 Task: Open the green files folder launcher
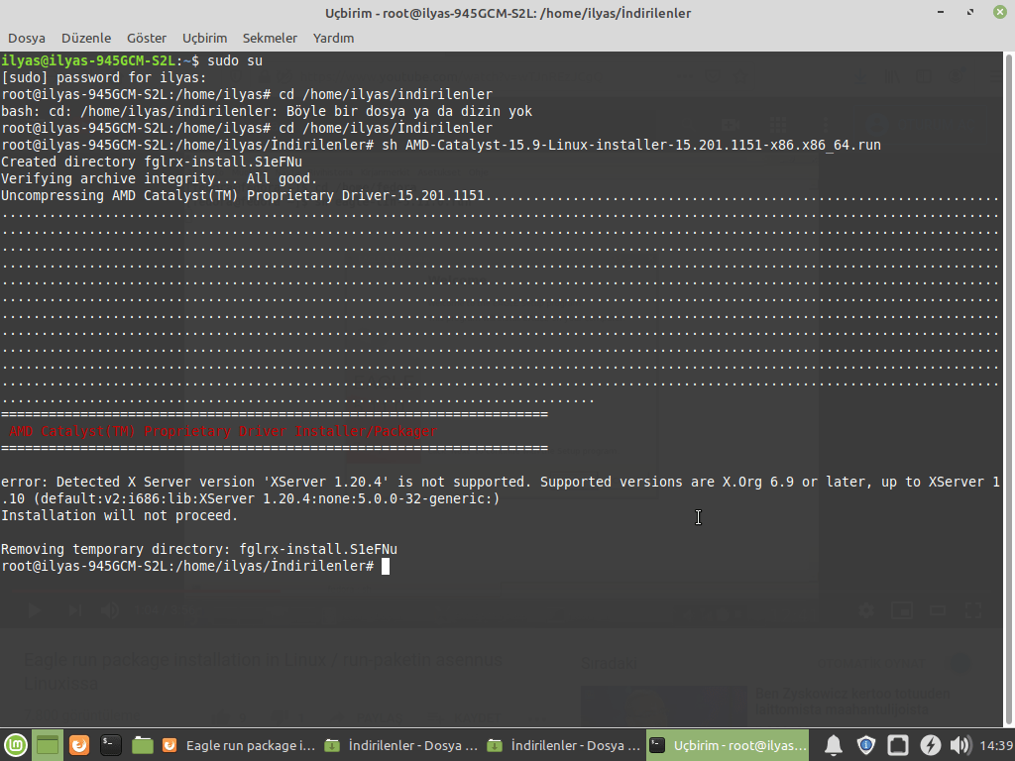(x=143, y=745)
